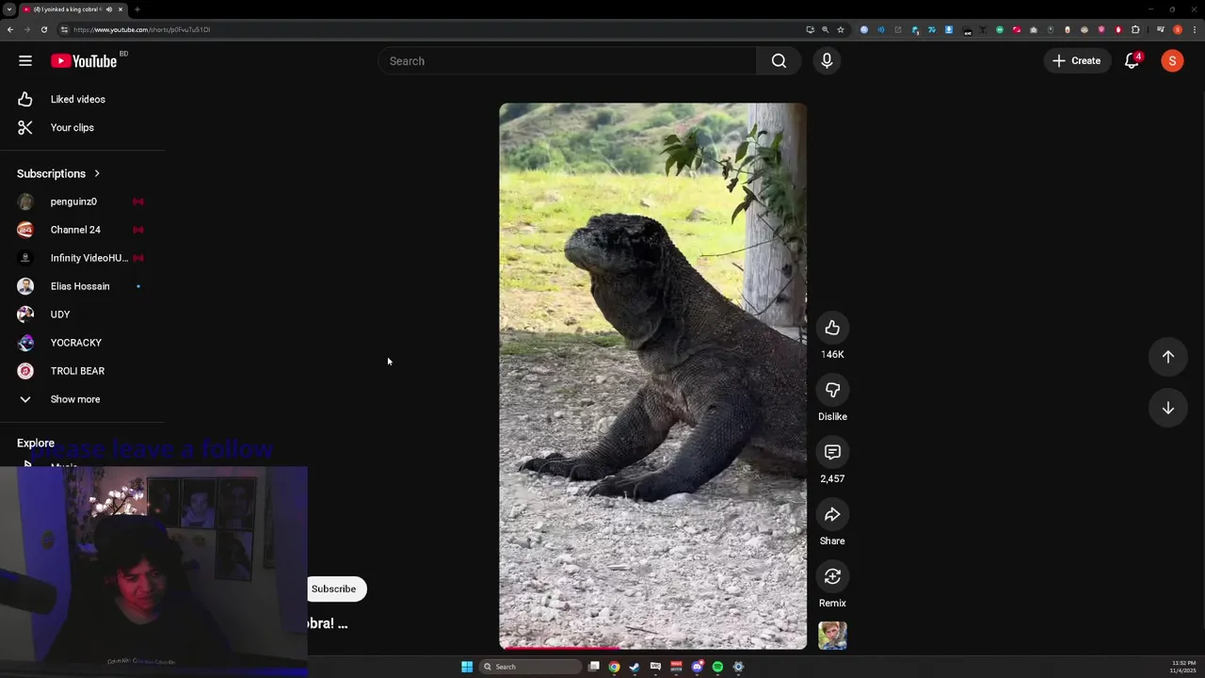This screenshot has height=678, width=1205.
Task: Mute the tab via speaker icon
Action: 109,9
